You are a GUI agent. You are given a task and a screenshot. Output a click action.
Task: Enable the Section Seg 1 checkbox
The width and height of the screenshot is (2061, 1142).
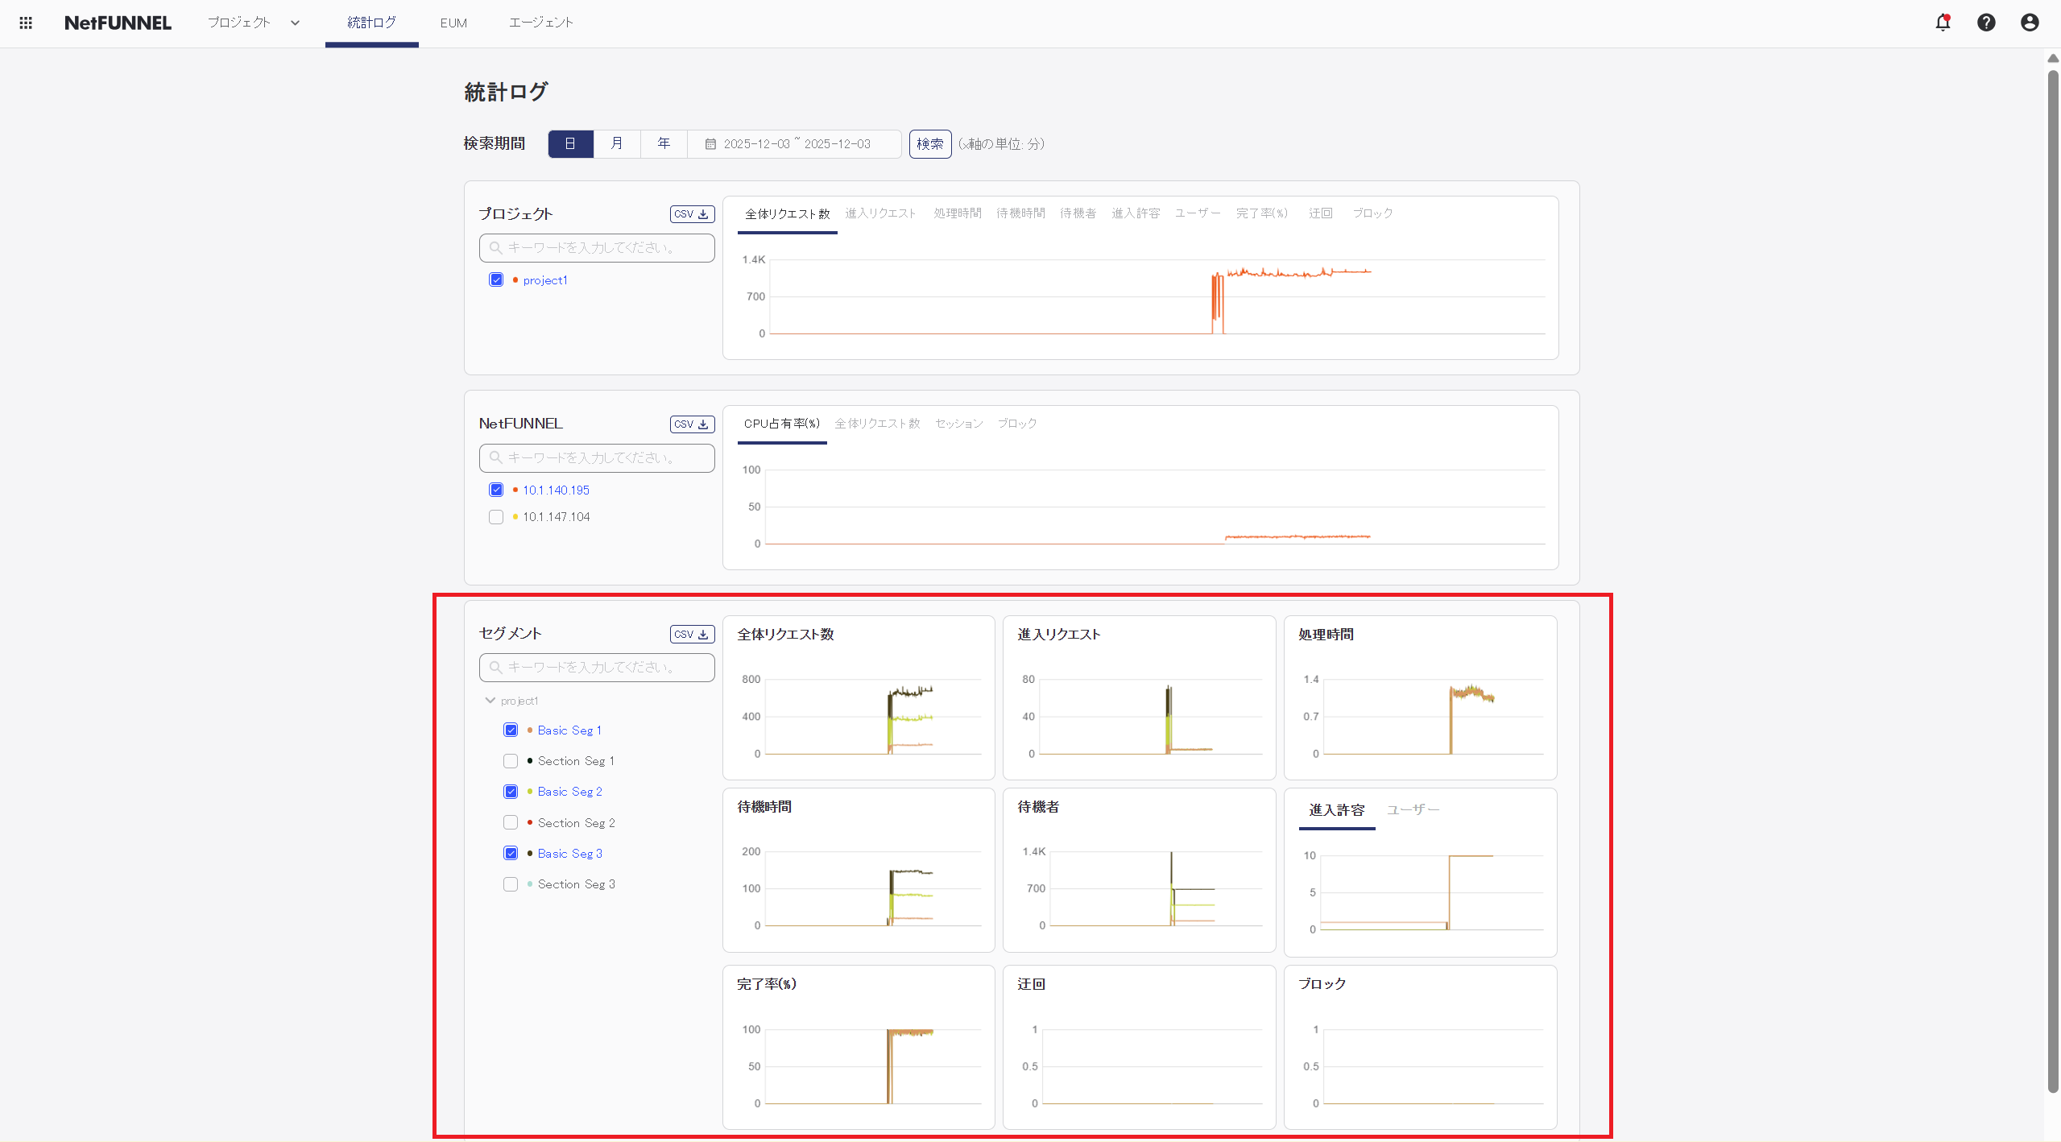[510, 760]
